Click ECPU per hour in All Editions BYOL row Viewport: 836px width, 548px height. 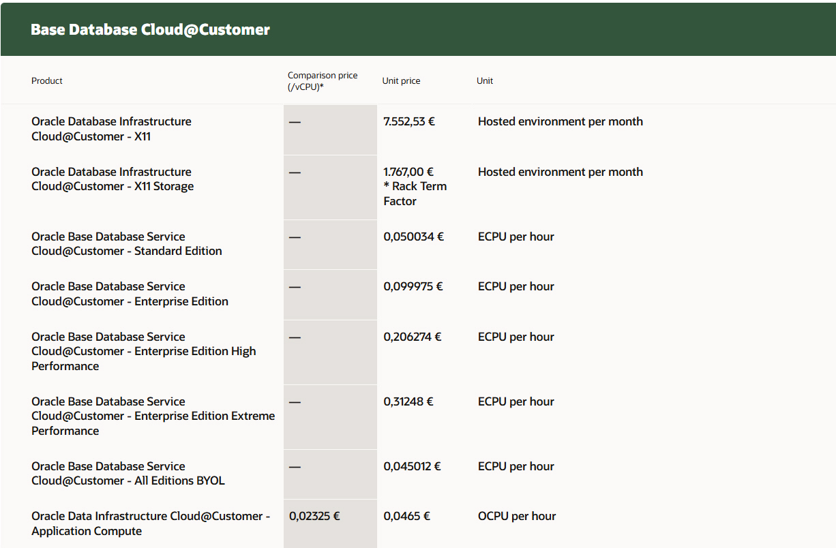click(x=516, y=466)
